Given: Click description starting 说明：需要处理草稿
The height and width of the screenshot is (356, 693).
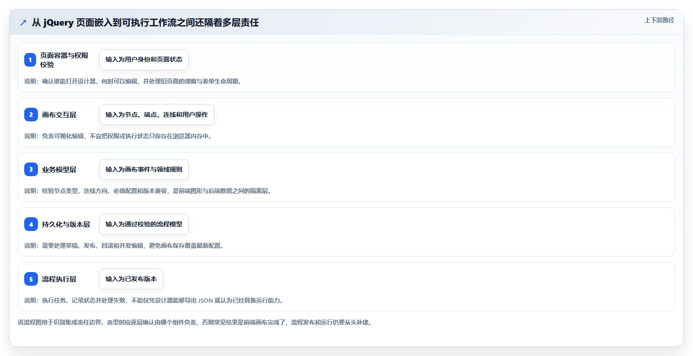Looking at the screenshot, I should click(124, 246).
